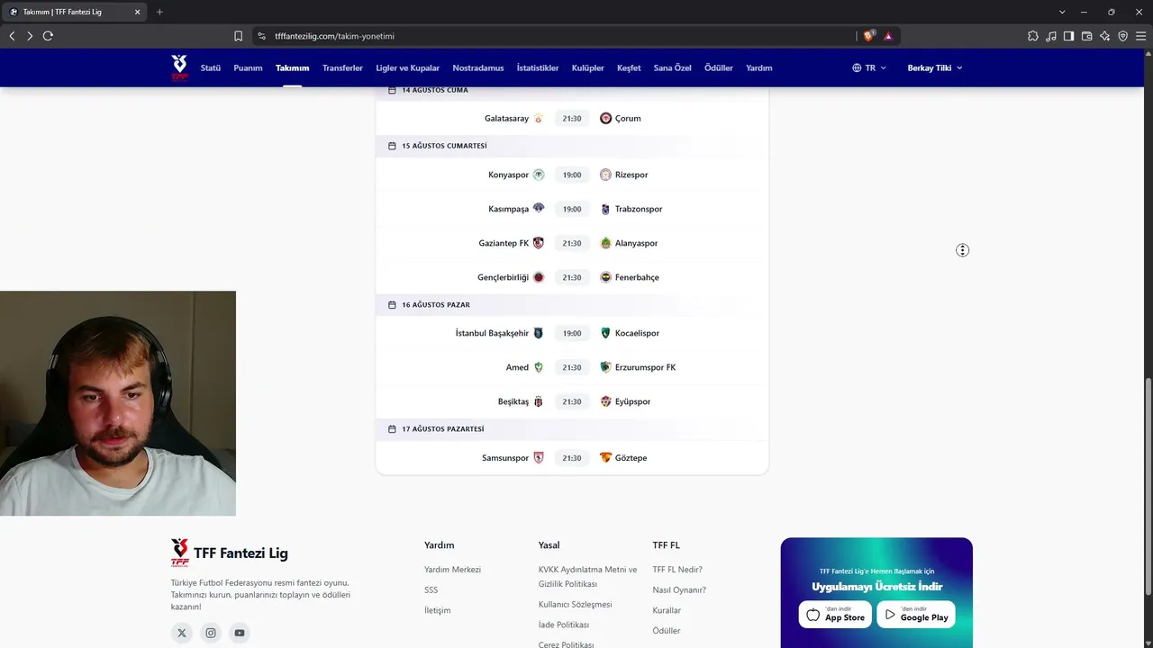The image size is (1153, 648).
Task: Toggle the browser sidebar panel
Action: pos(1069,36)
